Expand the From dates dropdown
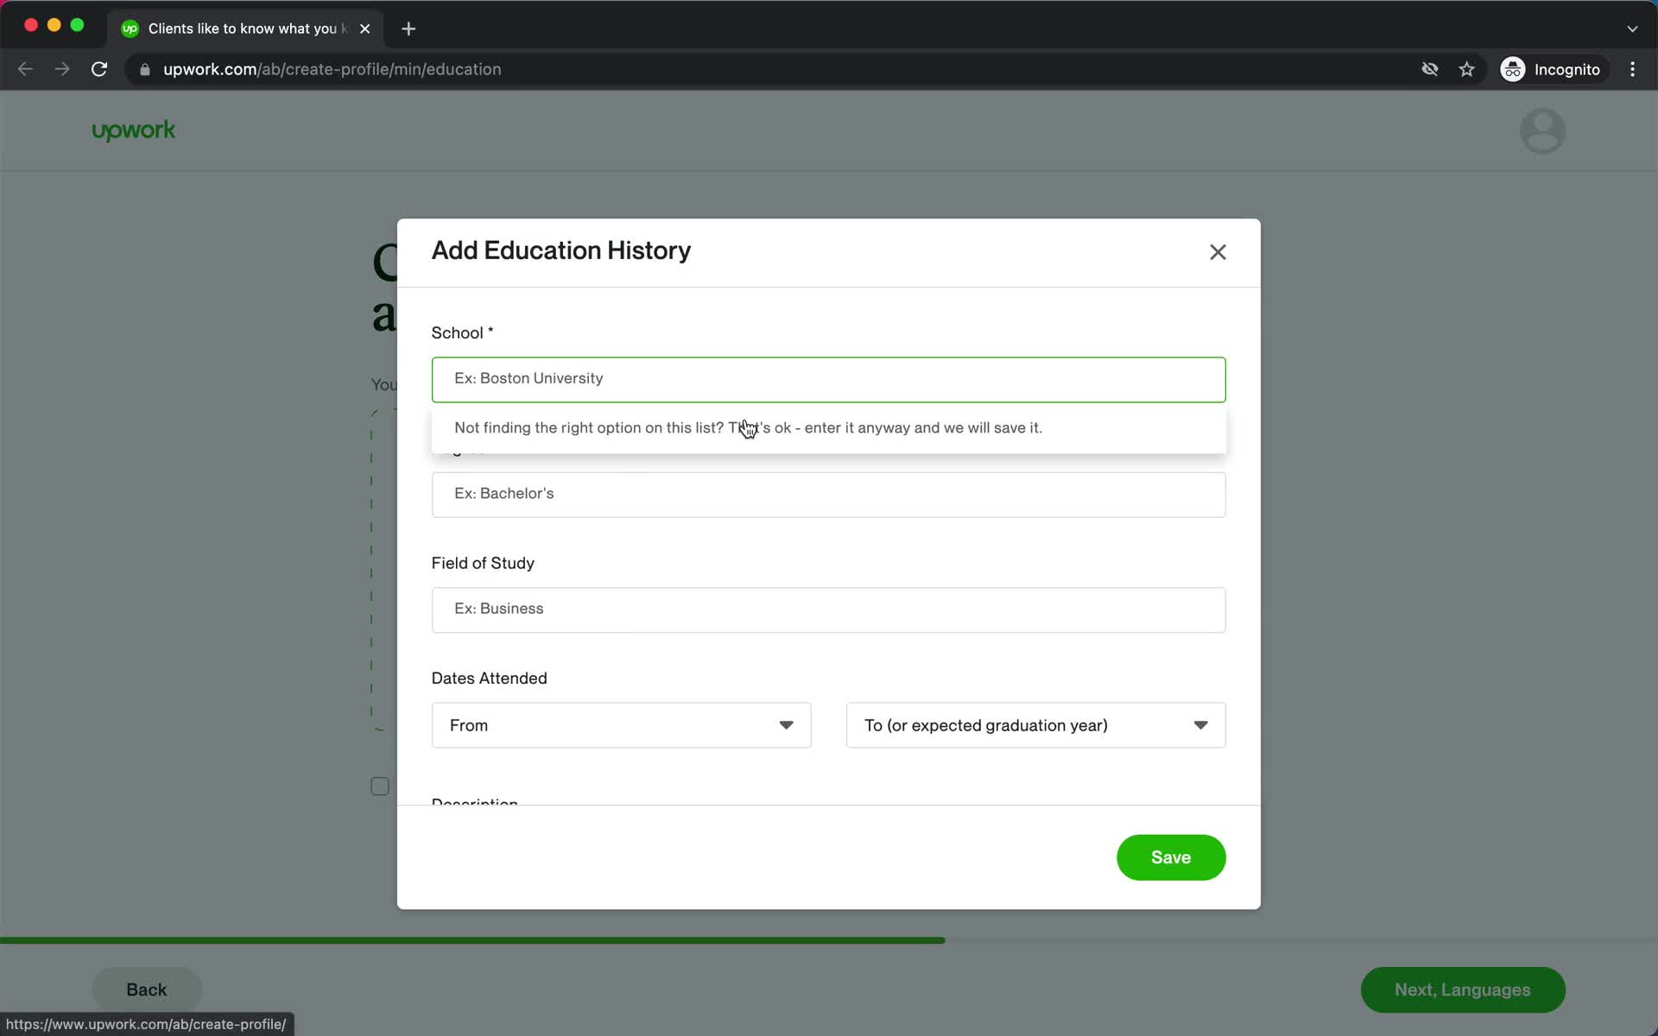This screenshot has width=1658, height=1036. click(621, 726)
